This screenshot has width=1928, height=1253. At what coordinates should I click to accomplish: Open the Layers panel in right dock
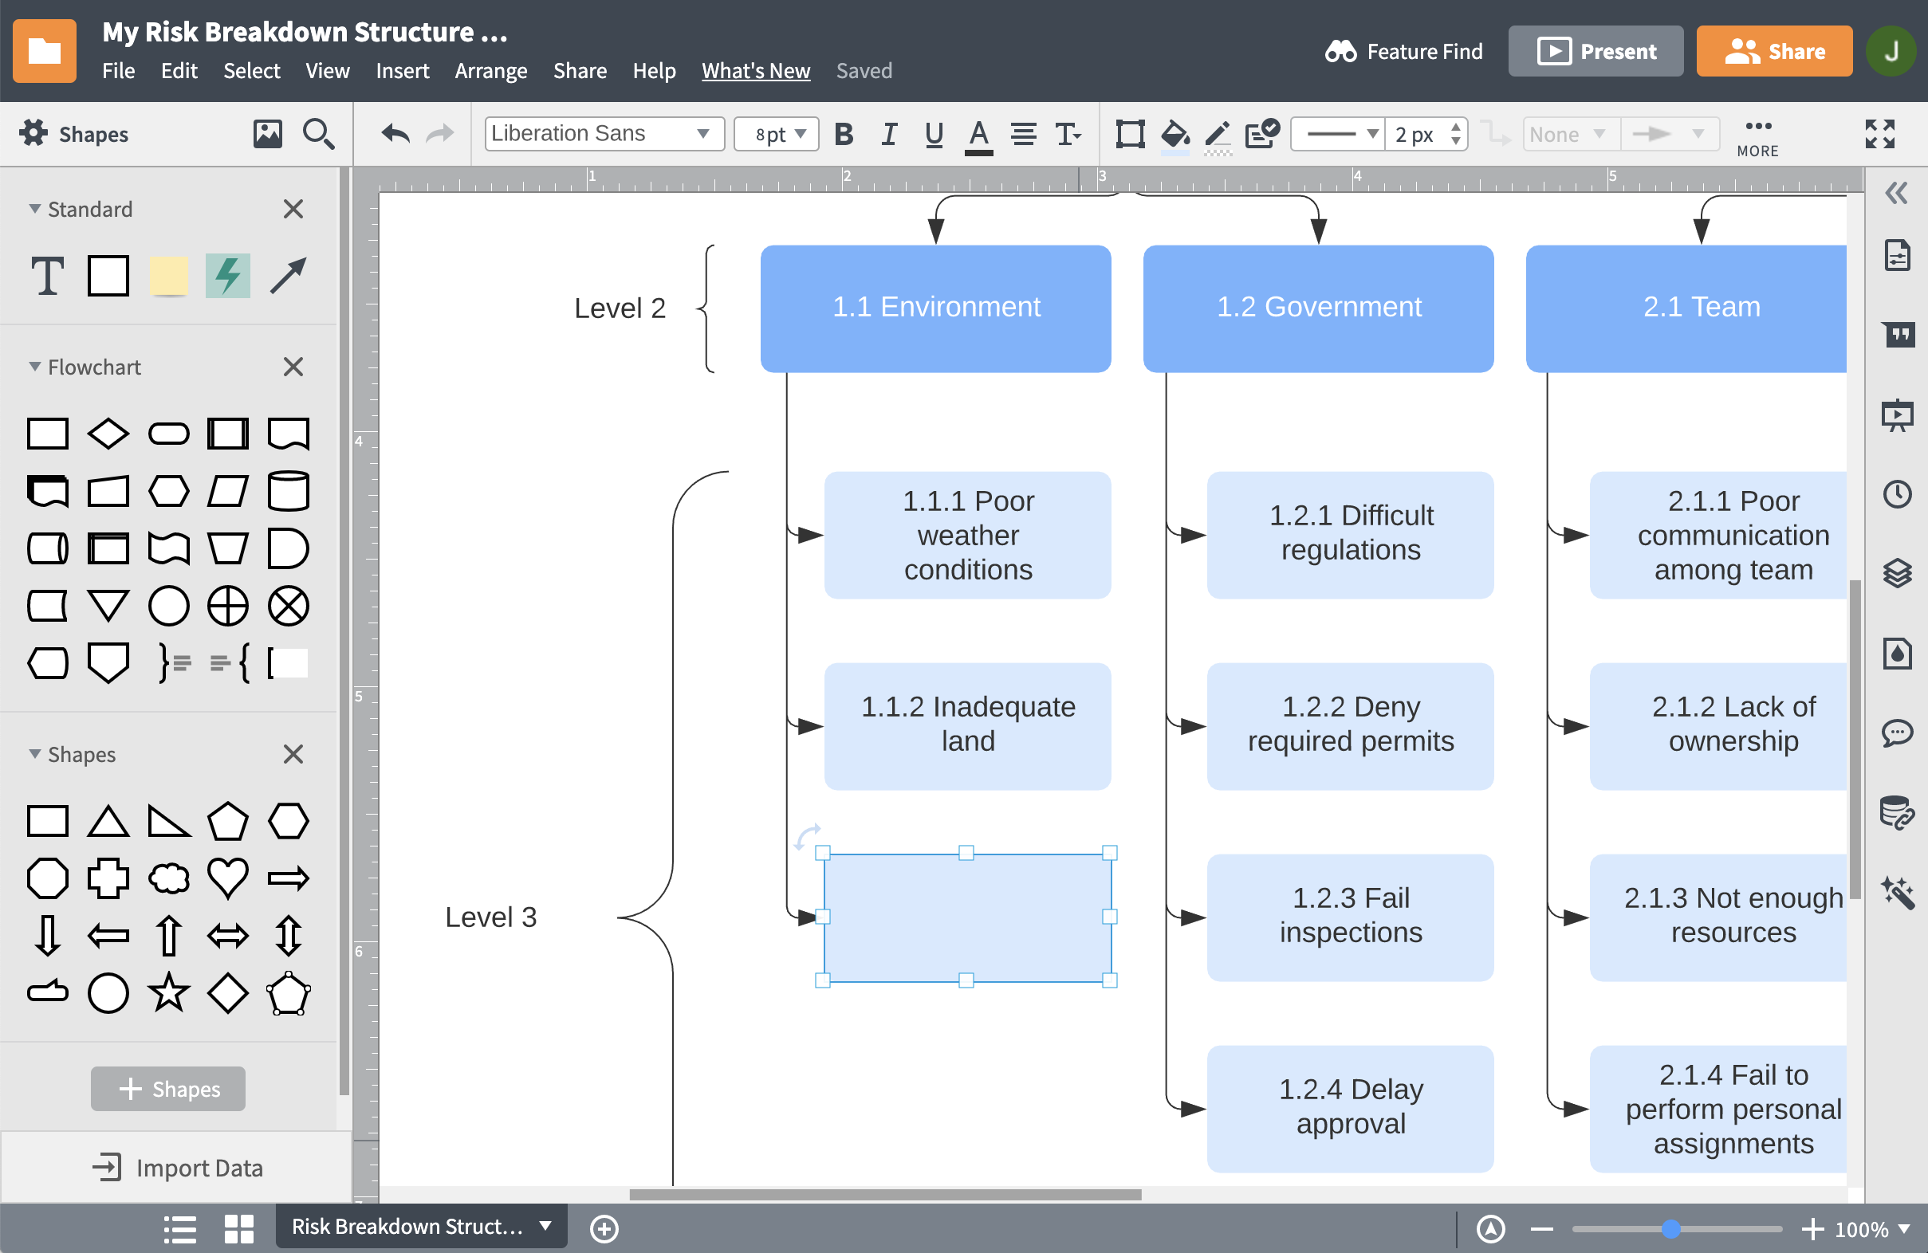tap(1899, 573)
